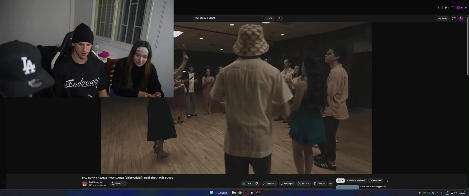469x196 pixels.
Task: Dislike the video with thumbs down
Action: (256, 183)
